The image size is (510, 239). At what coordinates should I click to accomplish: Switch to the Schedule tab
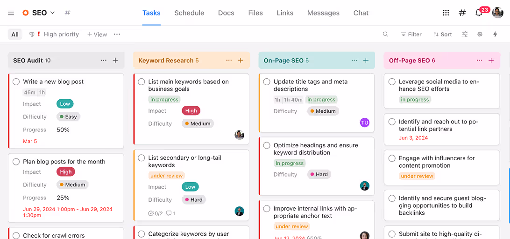(x=189, y=13)
